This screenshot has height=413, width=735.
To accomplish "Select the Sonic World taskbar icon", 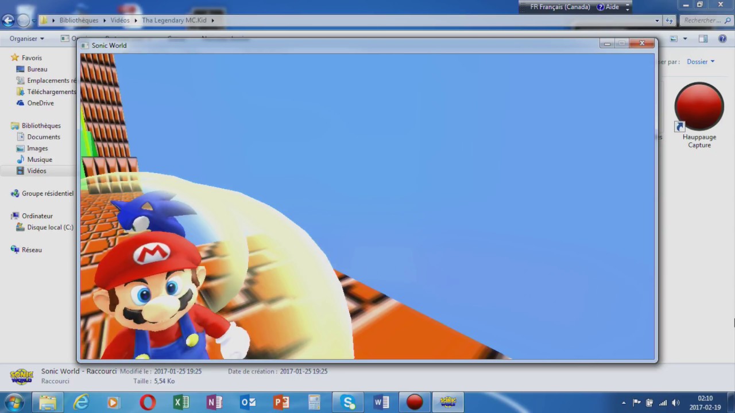I will [448, 402].
